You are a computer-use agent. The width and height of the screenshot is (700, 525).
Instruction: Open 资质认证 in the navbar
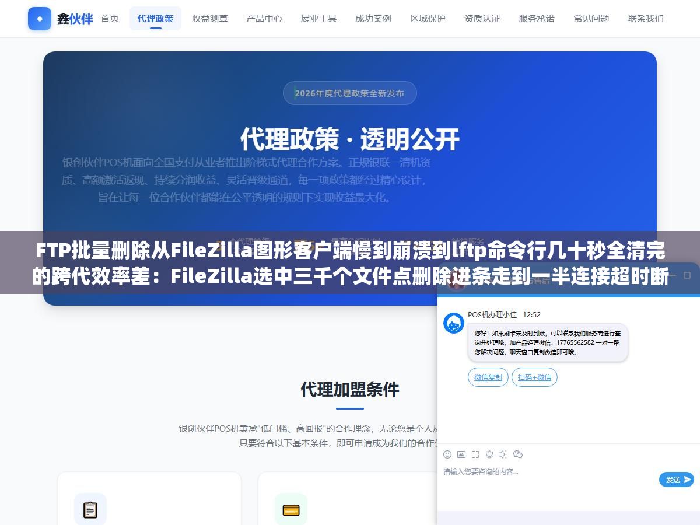point(482,18)
